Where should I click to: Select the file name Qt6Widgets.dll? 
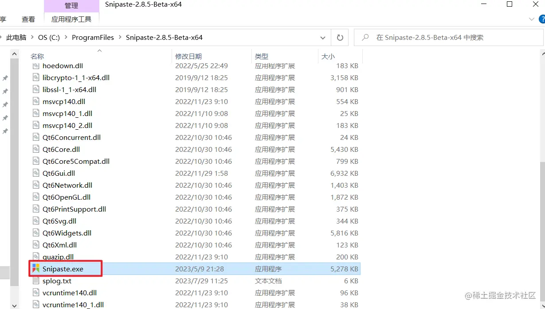pyautogui.click(x=67, y=233)
